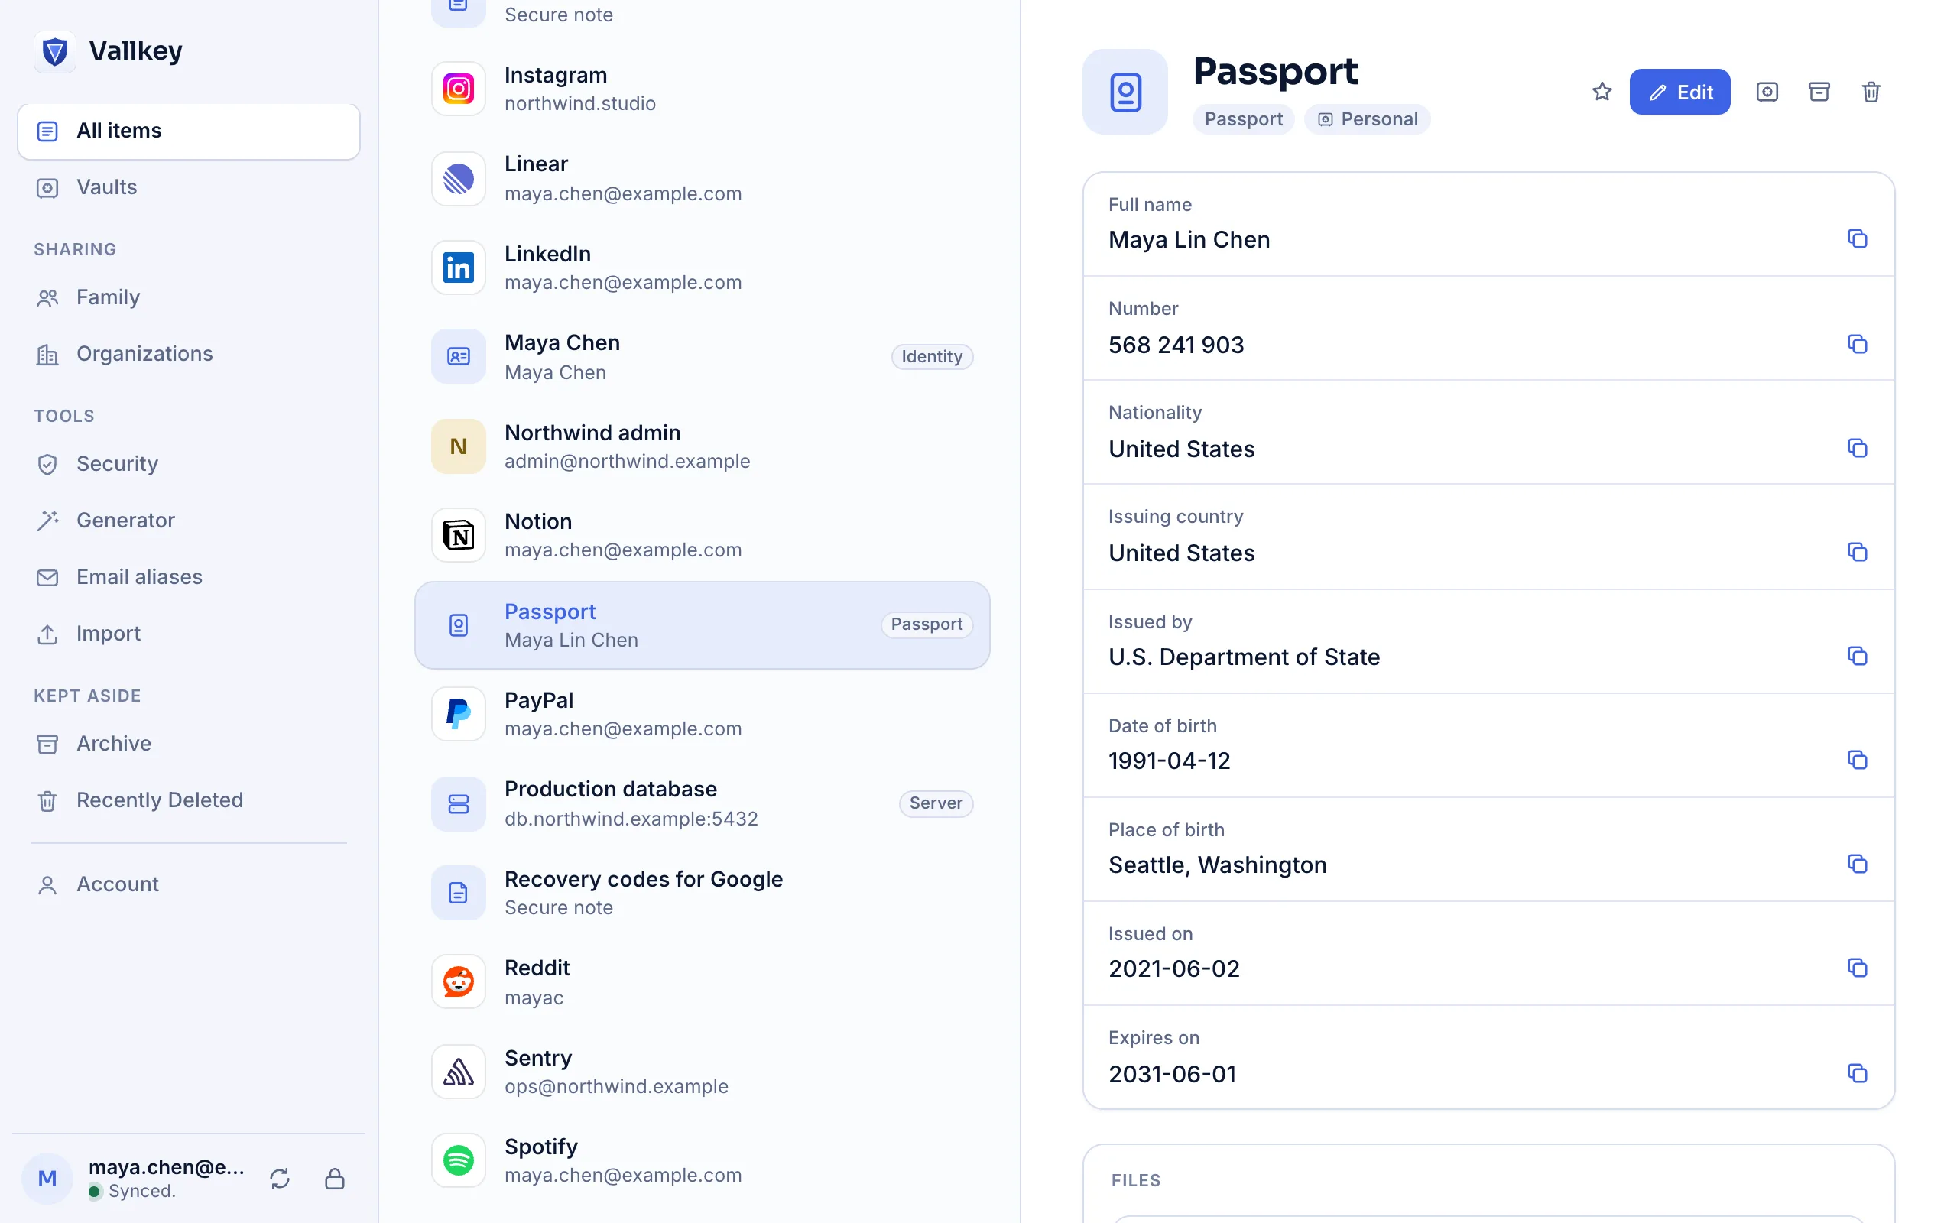Open All items in sidebar
This screenshot has height=1223, width=1957.
tap(188, 131)
